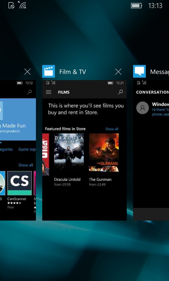The image size is (169, 281).
Task: Tap the Wi-Fi signal icon in status bar
Action: 22,5
